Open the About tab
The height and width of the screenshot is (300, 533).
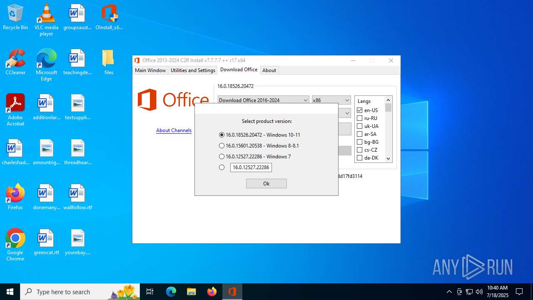pyautogui.click(x=269, y=70)
